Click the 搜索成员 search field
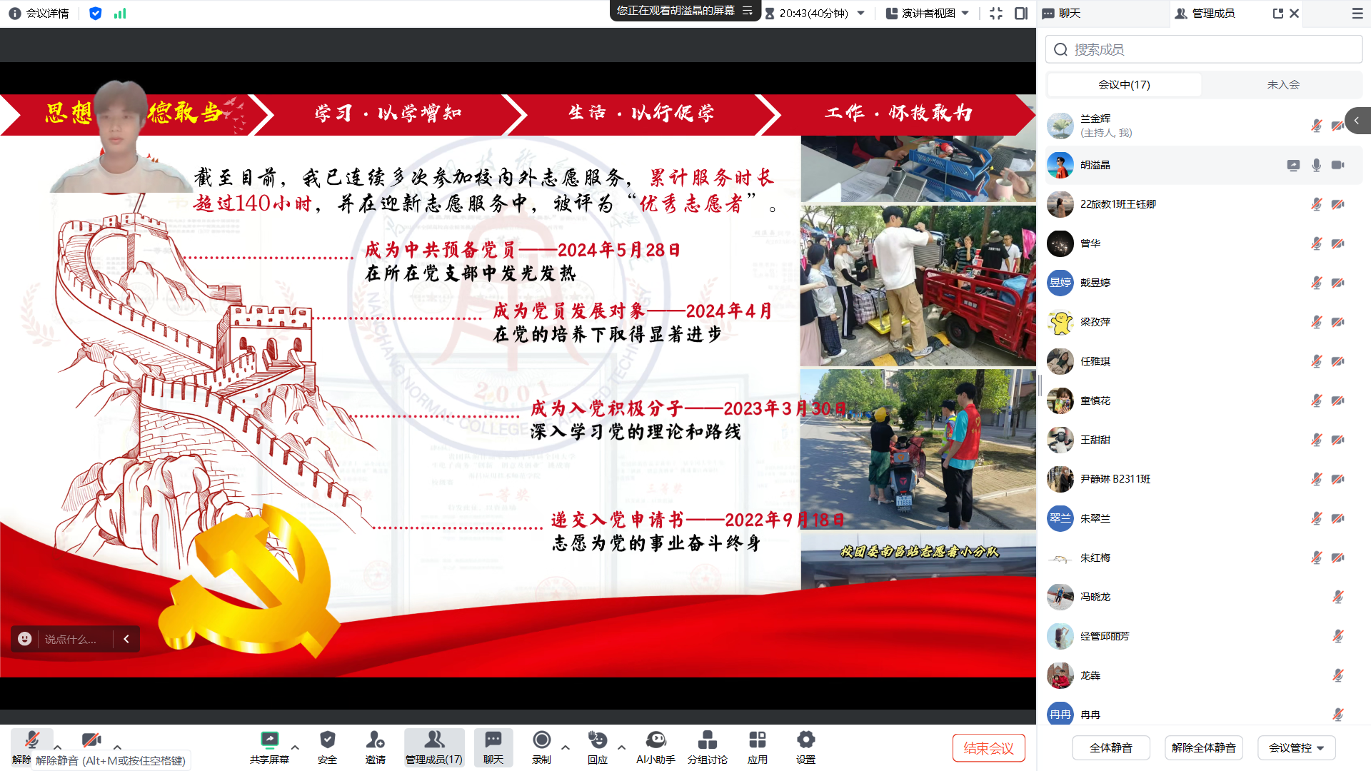1371x771 pixels. (1204, 49)
